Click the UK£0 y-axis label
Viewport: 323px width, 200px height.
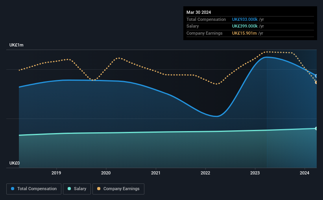[x=15, y=163]
